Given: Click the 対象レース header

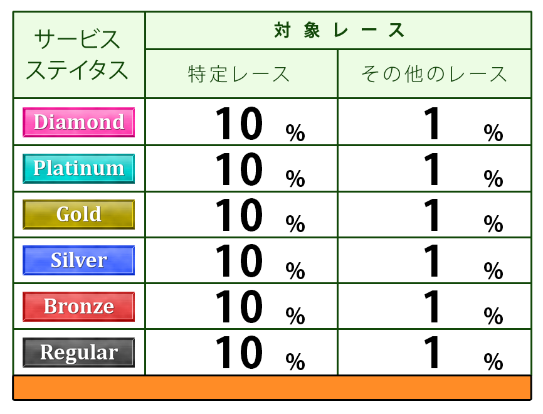Looking at the screenshot, I should pyautogui.click(x=339, y=30).
